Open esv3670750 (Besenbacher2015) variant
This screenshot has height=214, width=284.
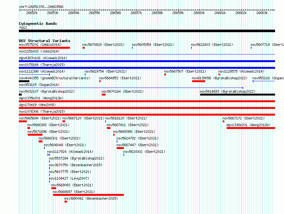(76, 165)
